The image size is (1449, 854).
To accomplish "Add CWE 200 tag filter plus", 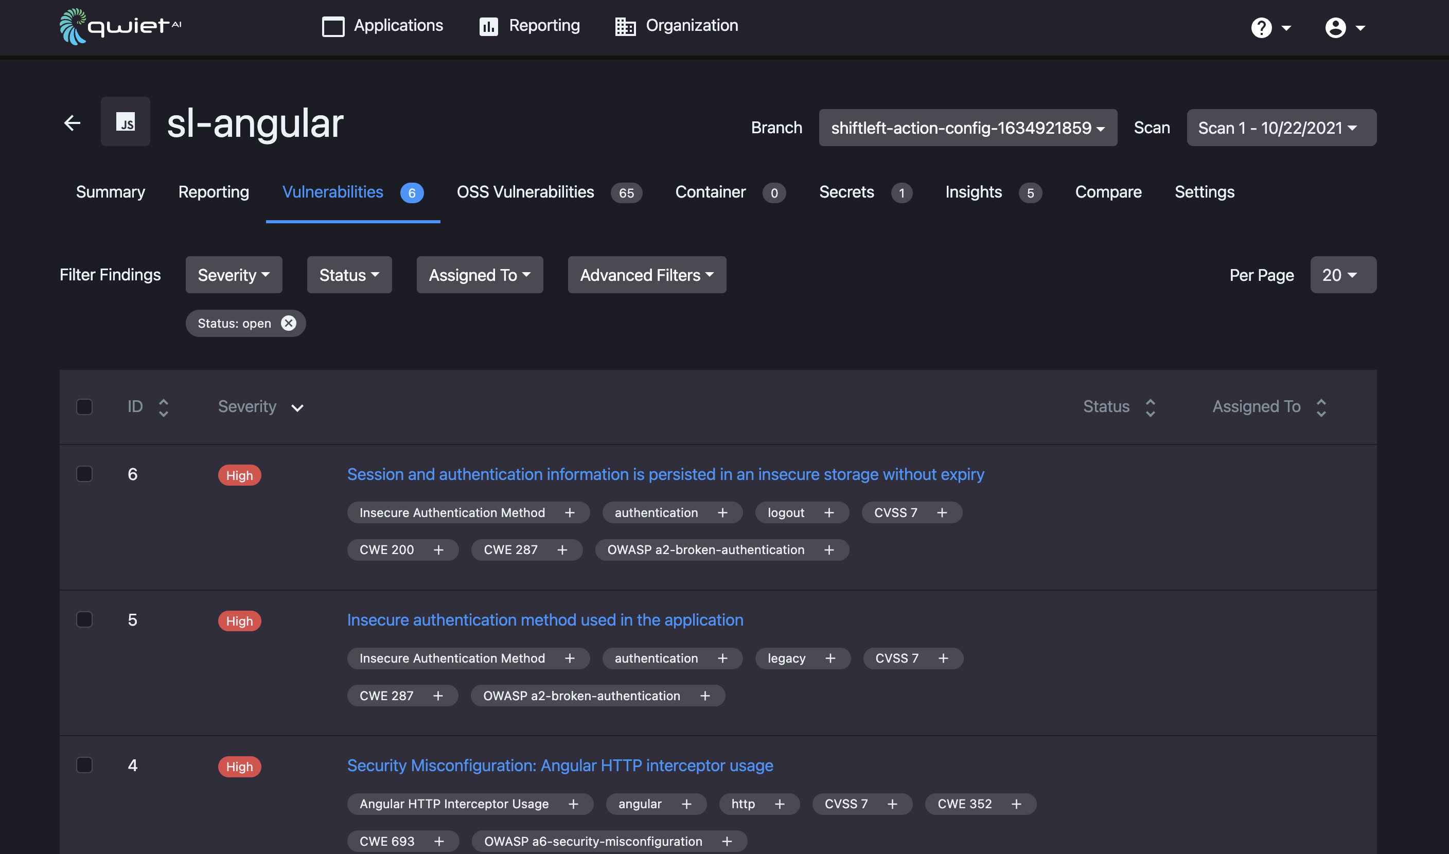I will click(438, 550).
